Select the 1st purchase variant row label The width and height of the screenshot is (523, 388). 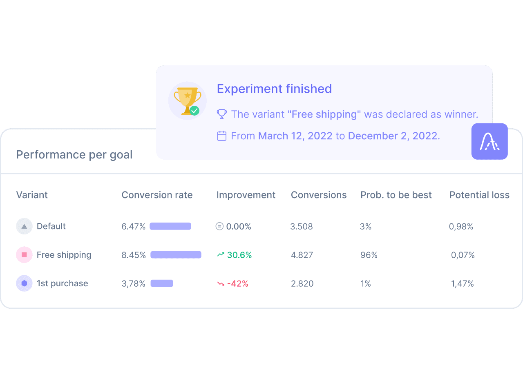click(62, 283)
